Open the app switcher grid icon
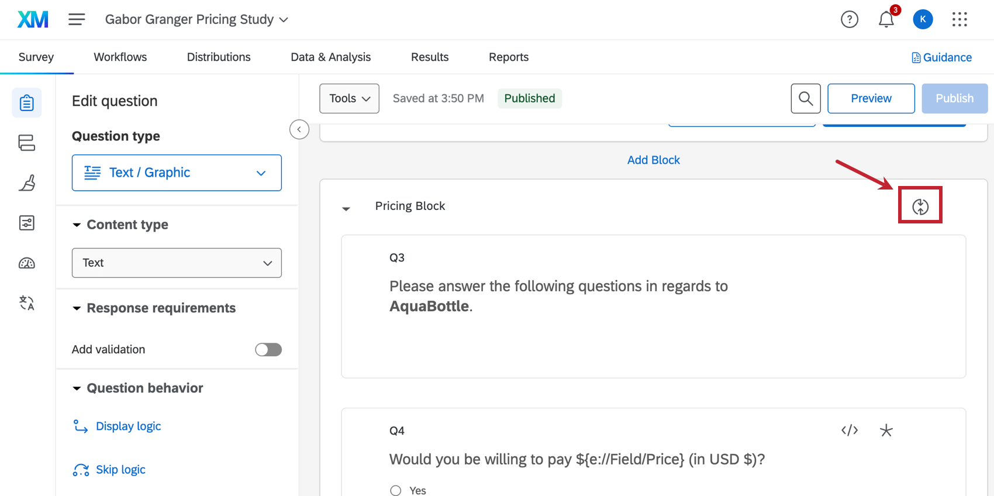The image size is (994, 496). [x=960, y=19]
